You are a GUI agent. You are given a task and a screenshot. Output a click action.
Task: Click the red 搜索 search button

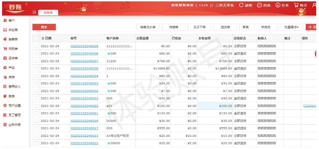[x=44, y=27]
